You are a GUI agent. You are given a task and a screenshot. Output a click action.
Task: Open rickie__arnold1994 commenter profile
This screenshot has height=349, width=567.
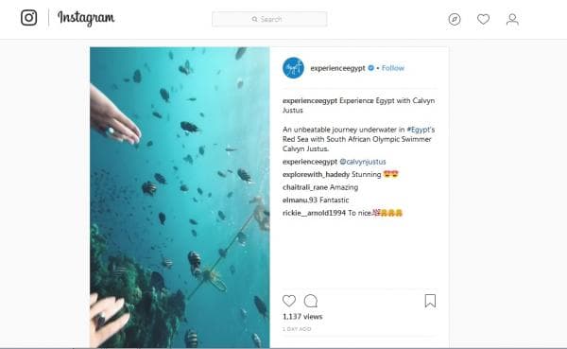[314, 213]
